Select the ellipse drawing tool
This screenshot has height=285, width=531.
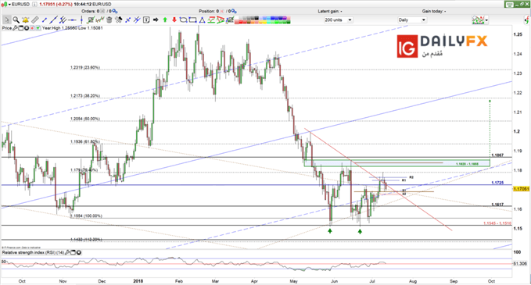[183, 20]
